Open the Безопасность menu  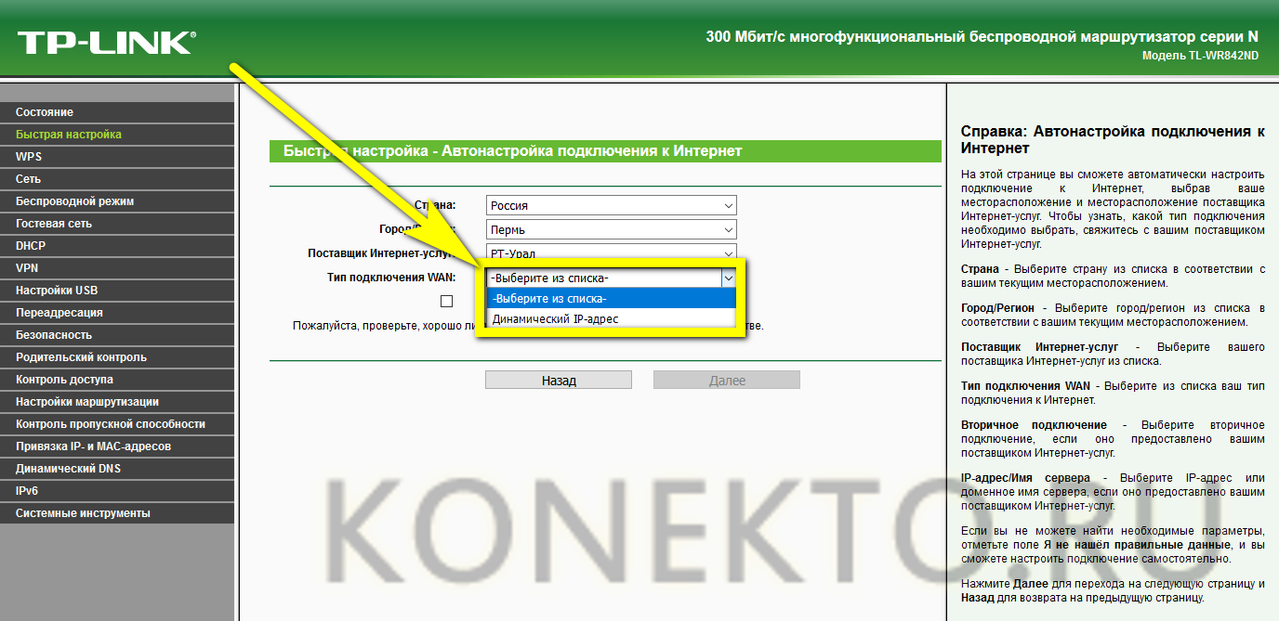click(117, 335)
